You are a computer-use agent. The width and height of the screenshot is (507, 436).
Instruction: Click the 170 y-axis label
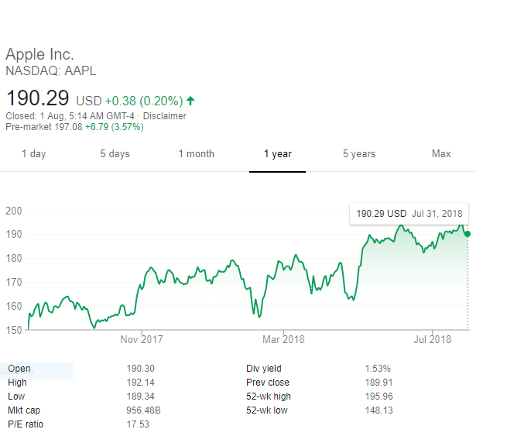(14, 282)
